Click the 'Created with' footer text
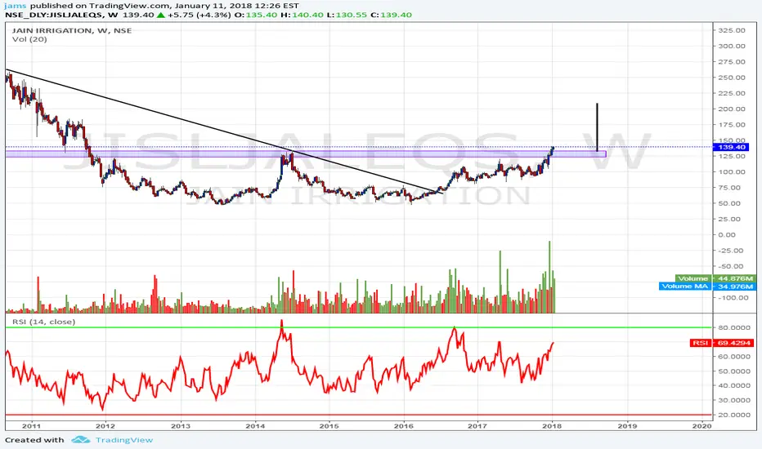This screenshot has height=449, width=762. [x=34, y=440]
